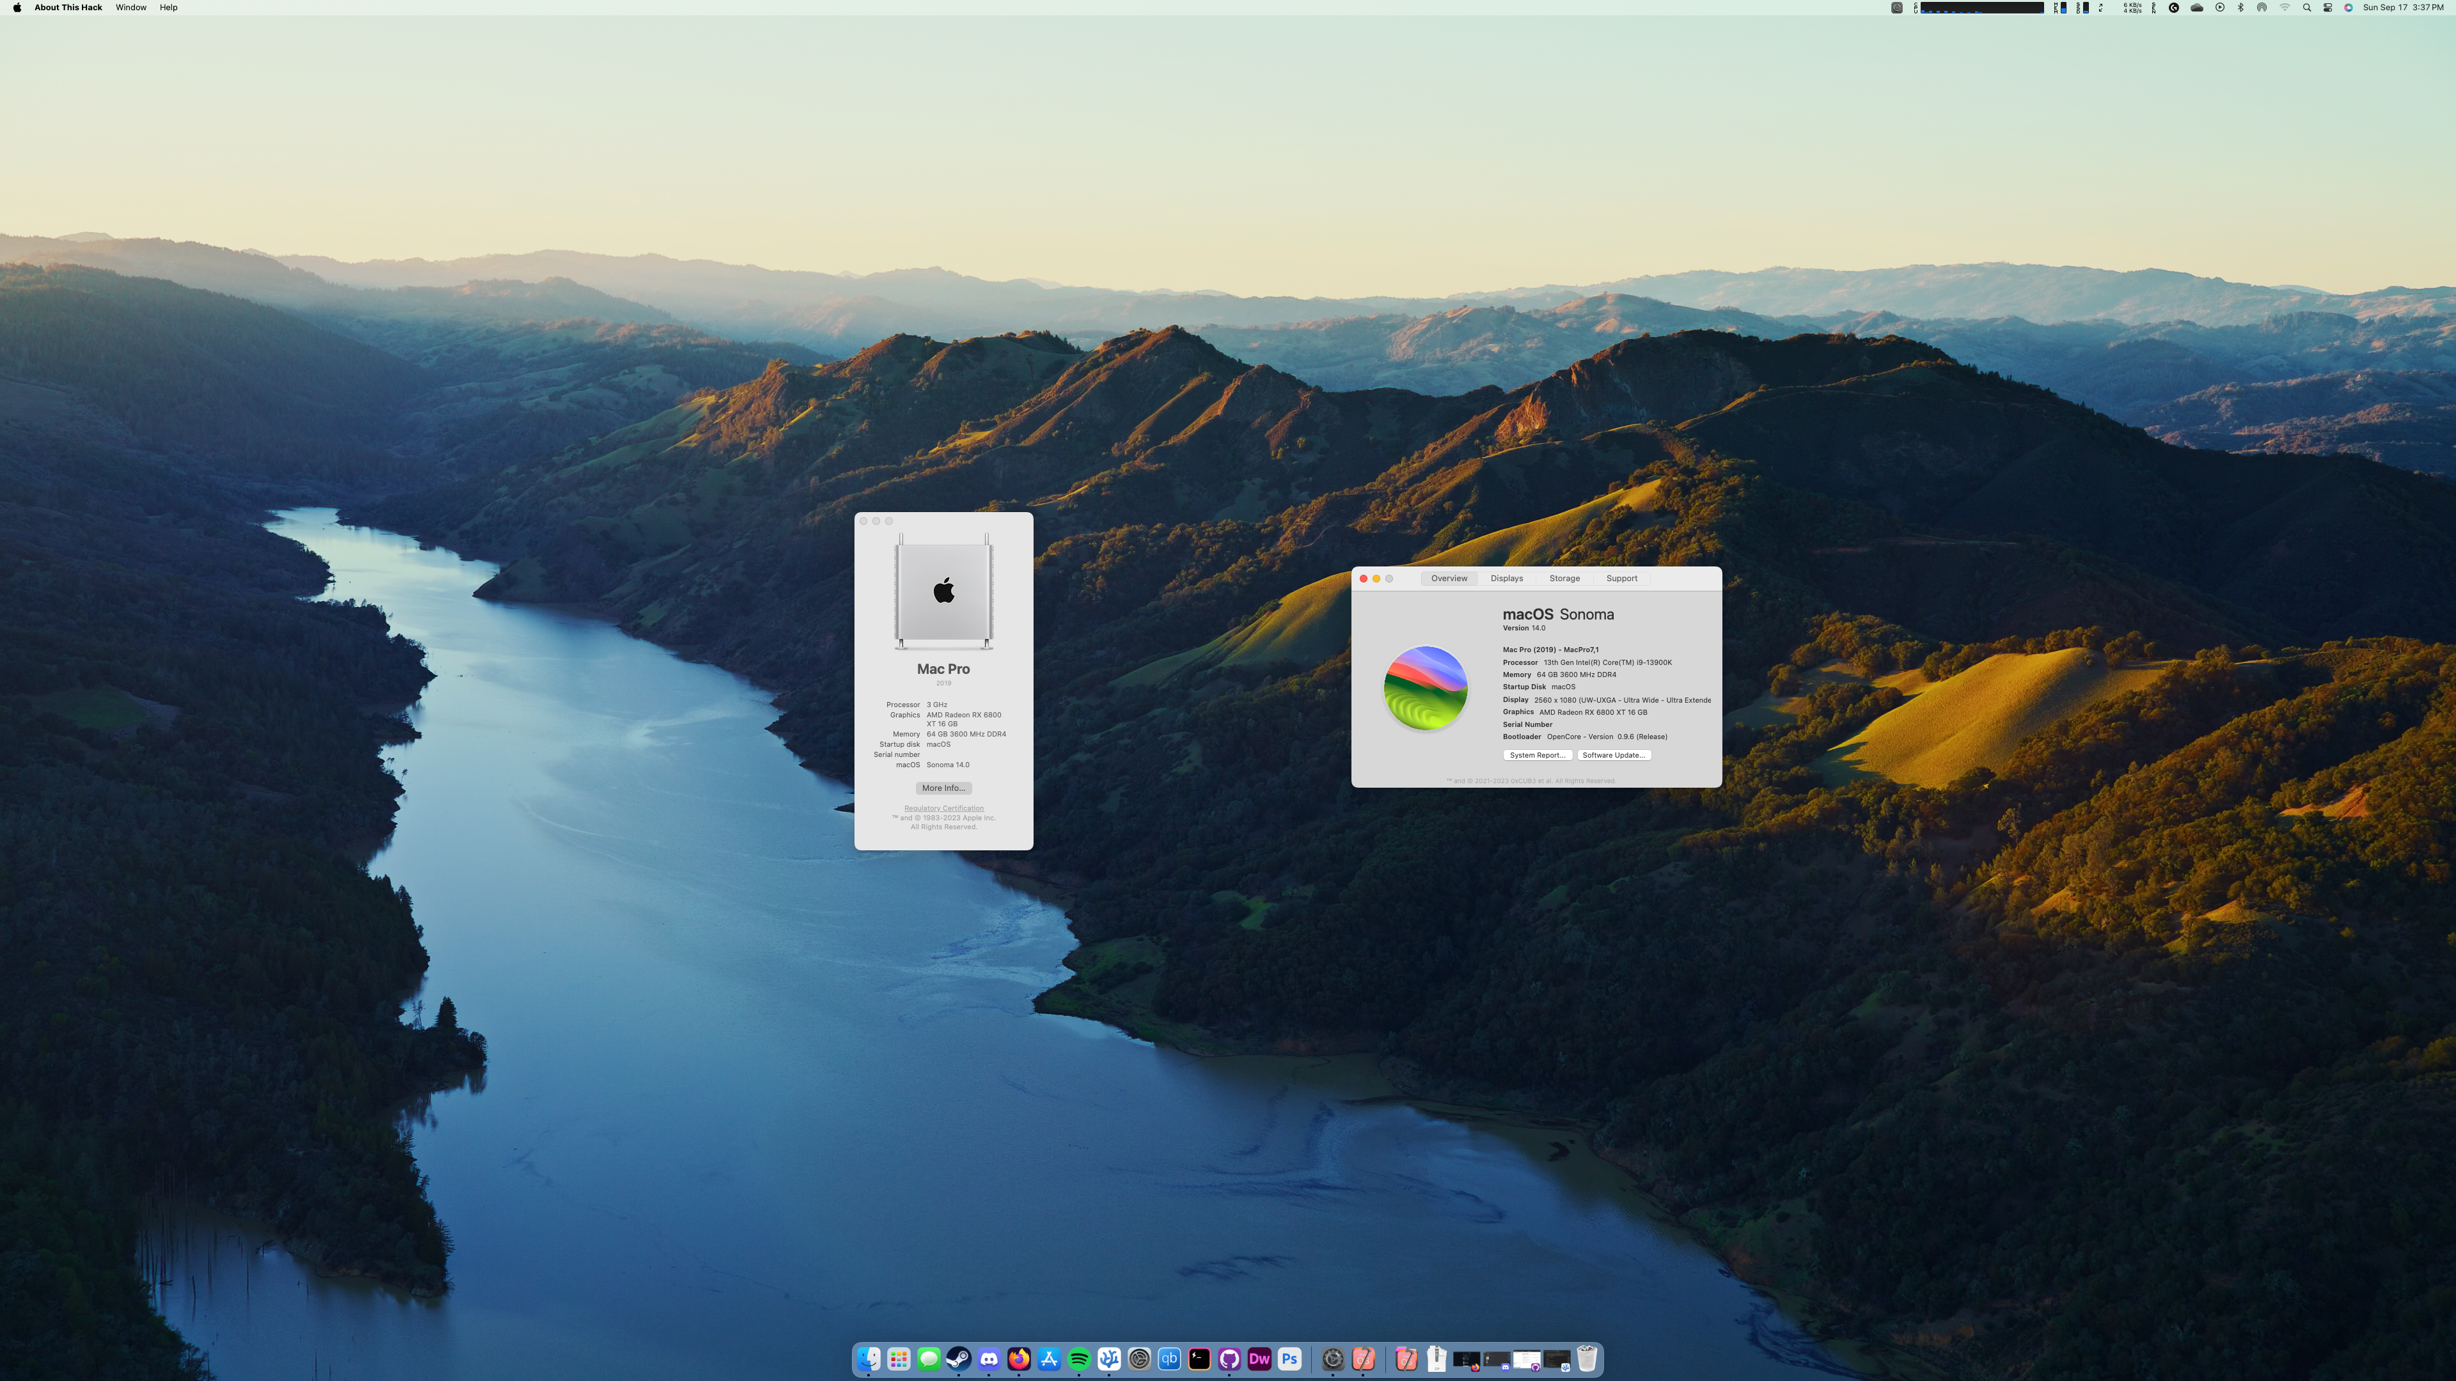Click More Info... in Mac Pro window
Screen dimensions: 2456x1381
[x=943, y=788]
